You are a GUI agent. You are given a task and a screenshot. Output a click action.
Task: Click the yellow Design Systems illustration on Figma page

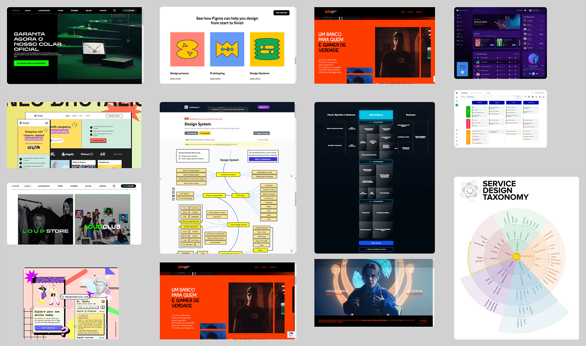click(267, 49)
